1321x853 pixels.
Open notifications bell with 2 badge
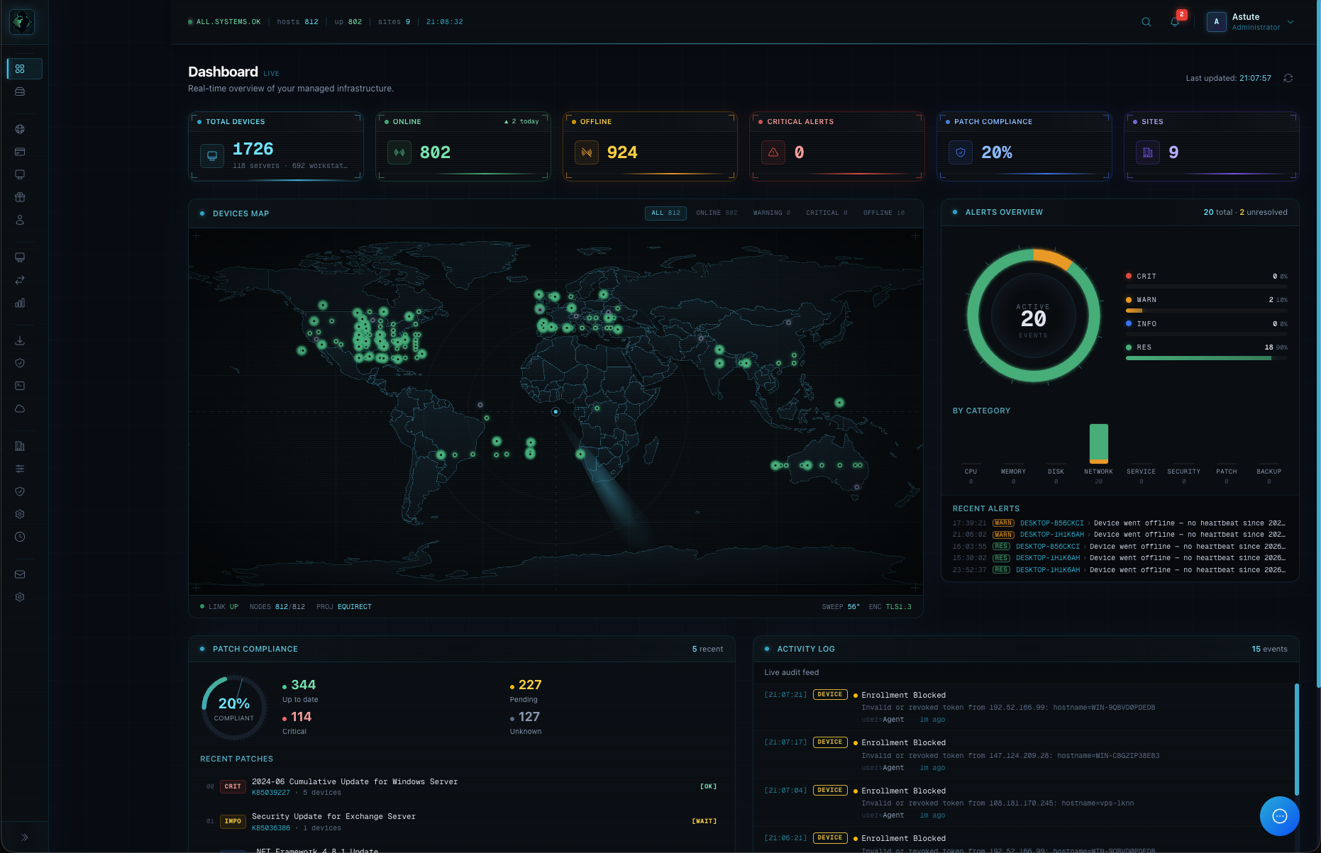pyautogui.click(x=1175, y=22)
